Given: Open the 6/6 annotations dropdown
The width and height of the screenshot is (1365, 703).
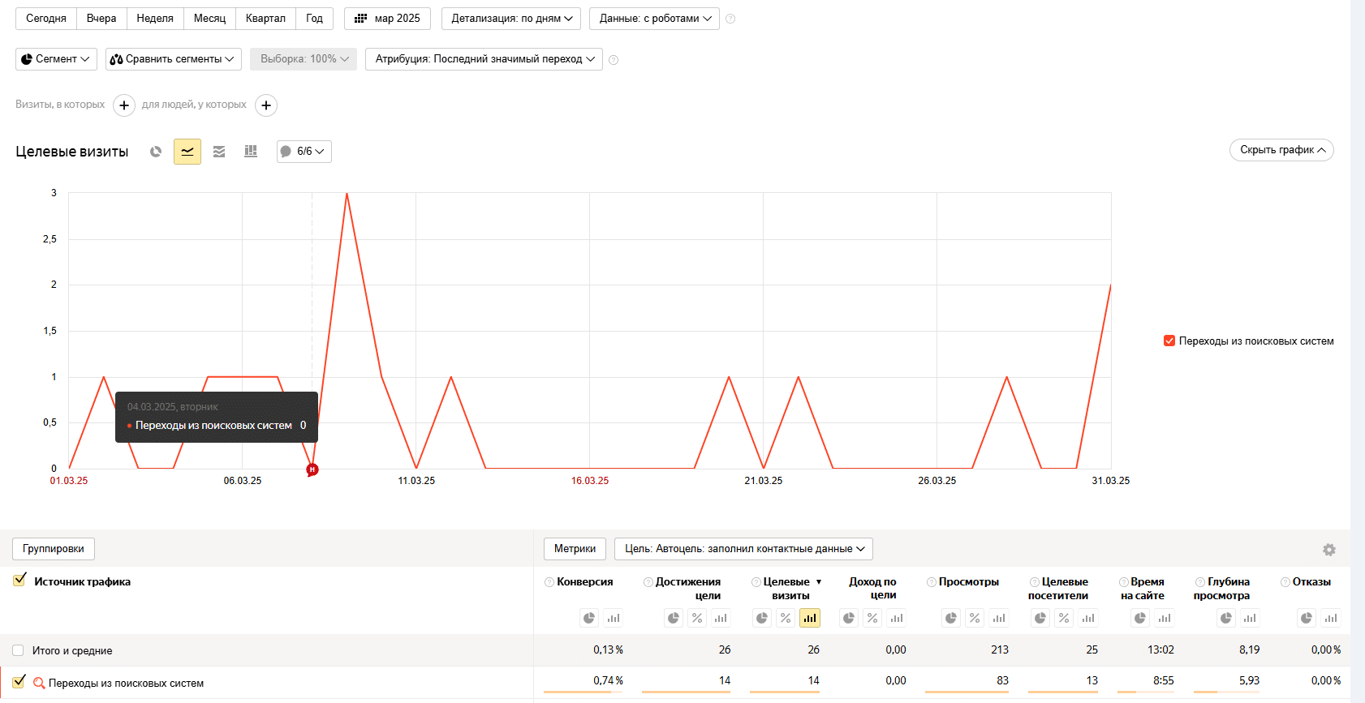Looking at the screenshot, I should click(x=304, y=152).
